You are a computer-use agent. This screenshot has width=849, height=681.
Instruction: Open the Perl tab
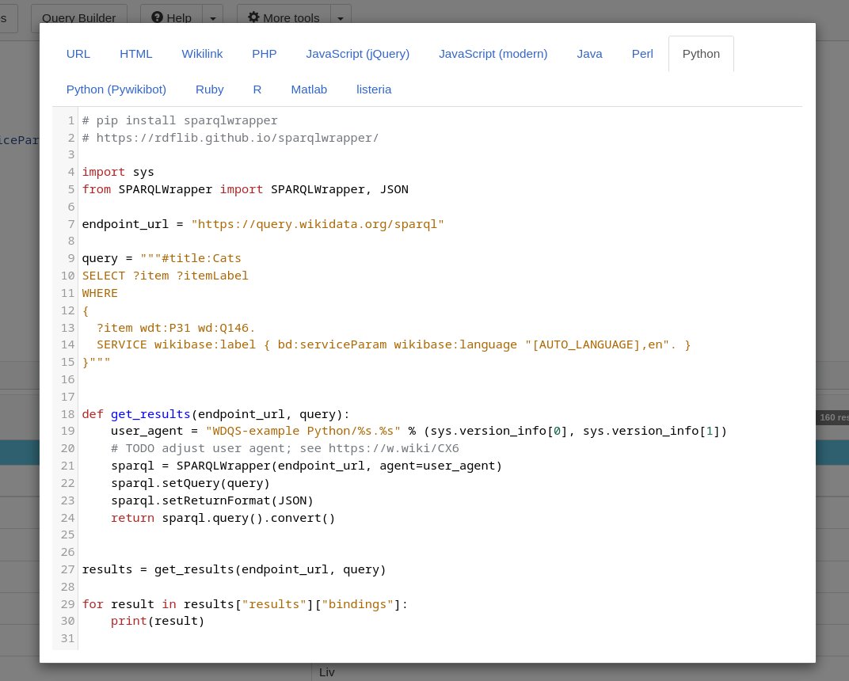click(x=642, y=54)
